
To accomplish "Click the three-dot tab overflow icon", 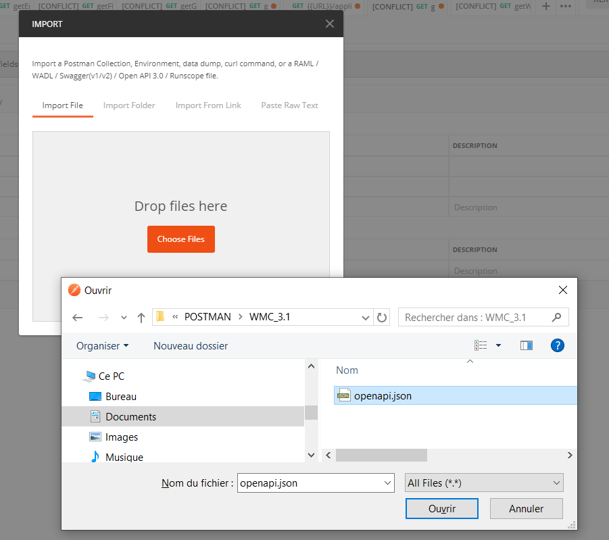I will pos(566,7).
